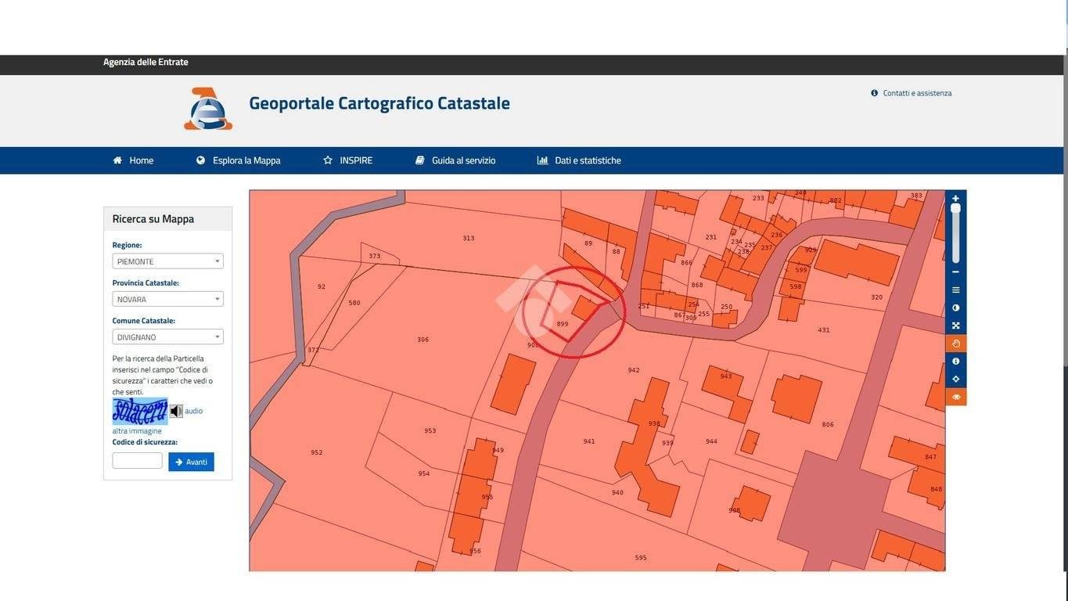Click the altra immagine link
The width and height of the screenshot is (1068, 601).
pos(137,431)
